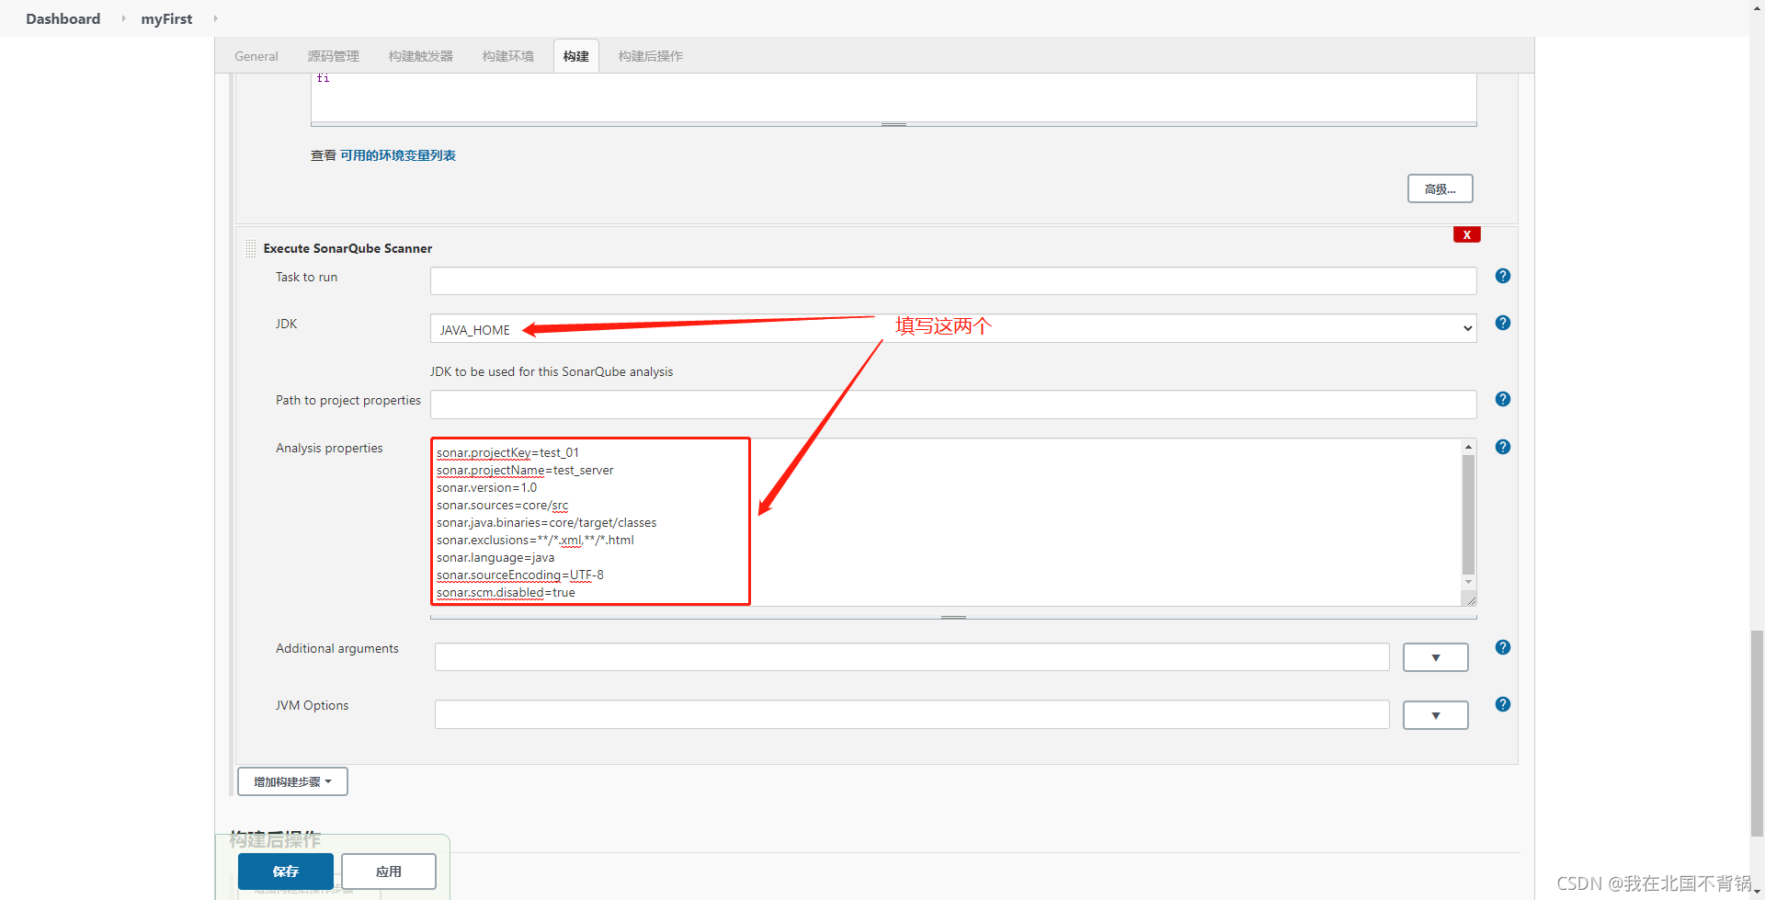1765x900 pixels.
Task: Expand myFirst breadcrumb arrow menu
Action: click(215, 18)
